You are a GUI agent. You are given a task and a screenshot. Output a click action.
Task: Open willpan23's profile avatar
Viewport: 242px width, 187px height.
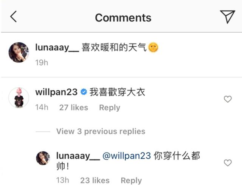[x=19, y=98]
